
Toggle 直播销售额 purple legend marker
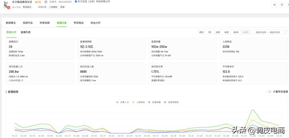point(165,102)
